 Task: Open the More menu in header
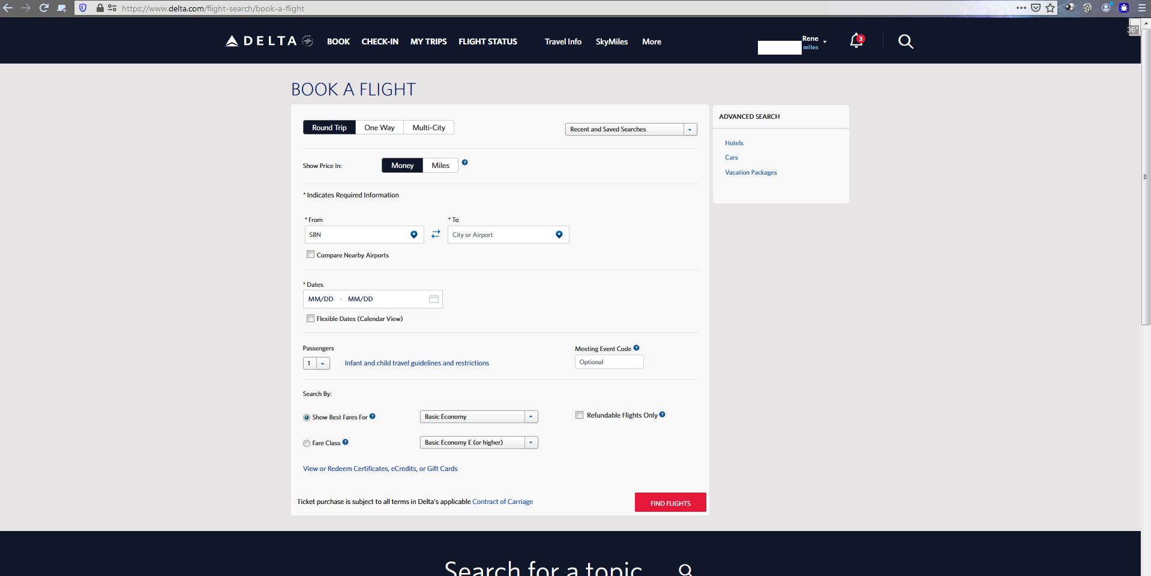pyautogui.click(x=652, y=41)
